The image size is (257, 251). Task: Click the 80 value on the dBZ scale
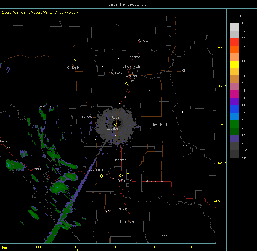pyautogui.click(x=243, y=24)
